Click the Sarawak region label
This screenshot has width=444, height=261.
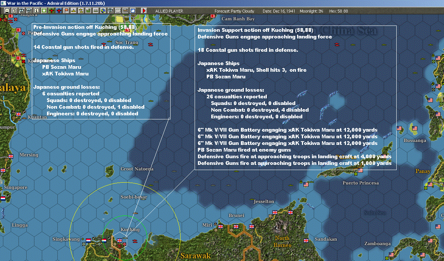click(x=196, y=256)
